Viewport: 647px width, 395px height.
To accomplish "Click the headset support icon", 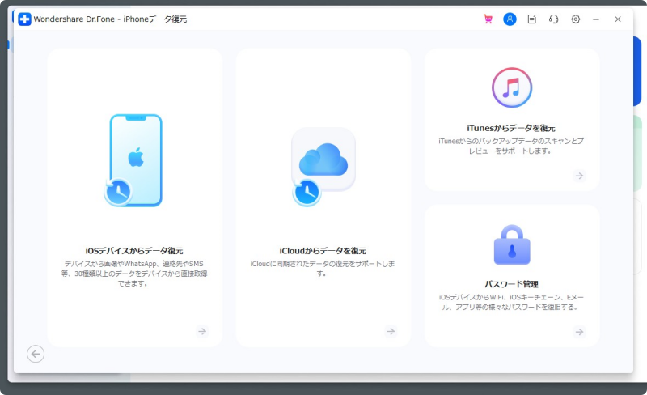I will [554, 19].
